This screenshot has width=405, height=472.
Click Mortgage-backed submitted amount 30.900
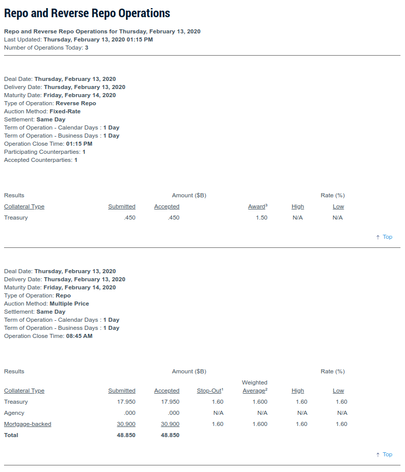(x=126, y=424)
